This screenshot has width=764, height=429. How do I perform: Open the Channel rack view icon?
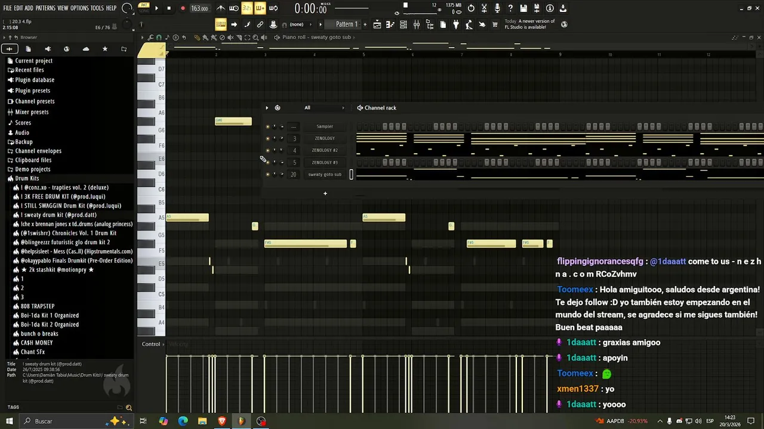(403, 24)
